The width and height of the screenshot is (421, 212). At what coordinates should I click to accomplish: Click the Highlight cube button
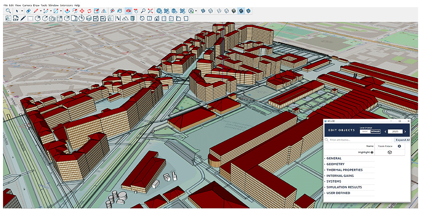tap(389, 152)
